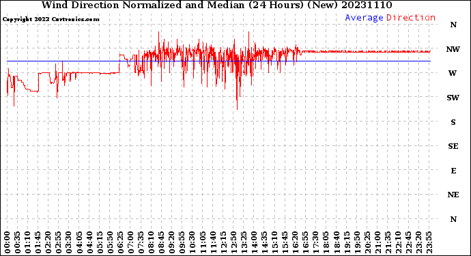Image resolution: width=471 pixels, height=256 pixels.
Task: Click the '14:00' time axis label
Action: click(x=254, y=242)
